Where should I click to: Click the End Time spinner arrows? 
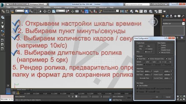(152, 75)
